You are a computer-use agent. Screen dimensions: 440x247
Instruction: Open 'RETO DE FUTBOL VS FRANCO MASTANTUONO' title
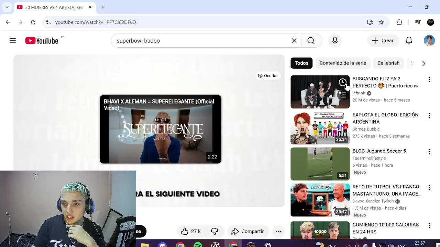[x=387, y=190]
